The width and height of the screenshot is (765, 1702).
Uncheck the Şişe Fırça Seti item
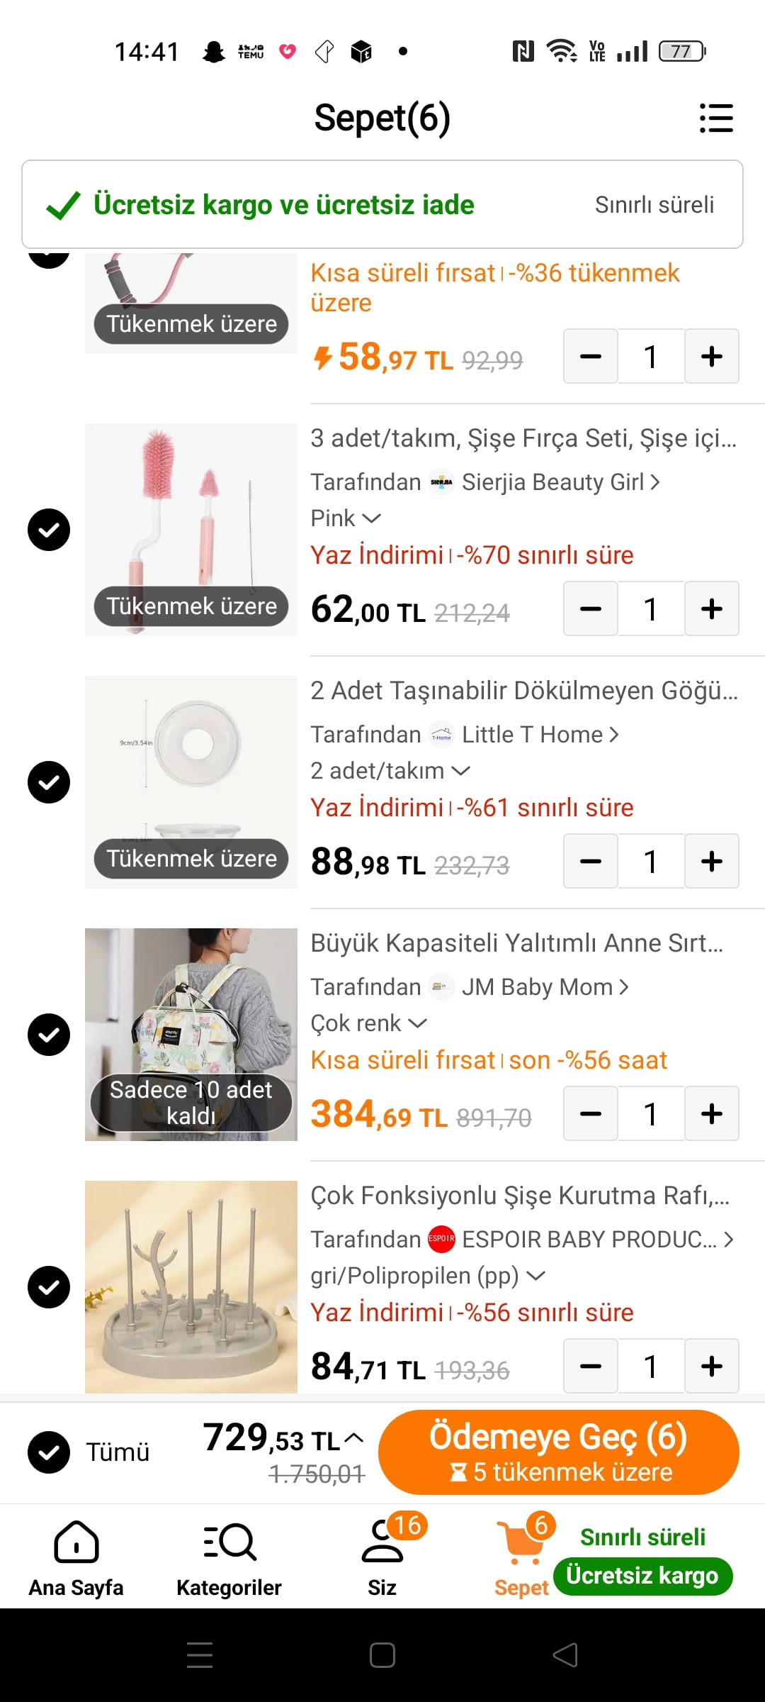[x=49, y=530]
